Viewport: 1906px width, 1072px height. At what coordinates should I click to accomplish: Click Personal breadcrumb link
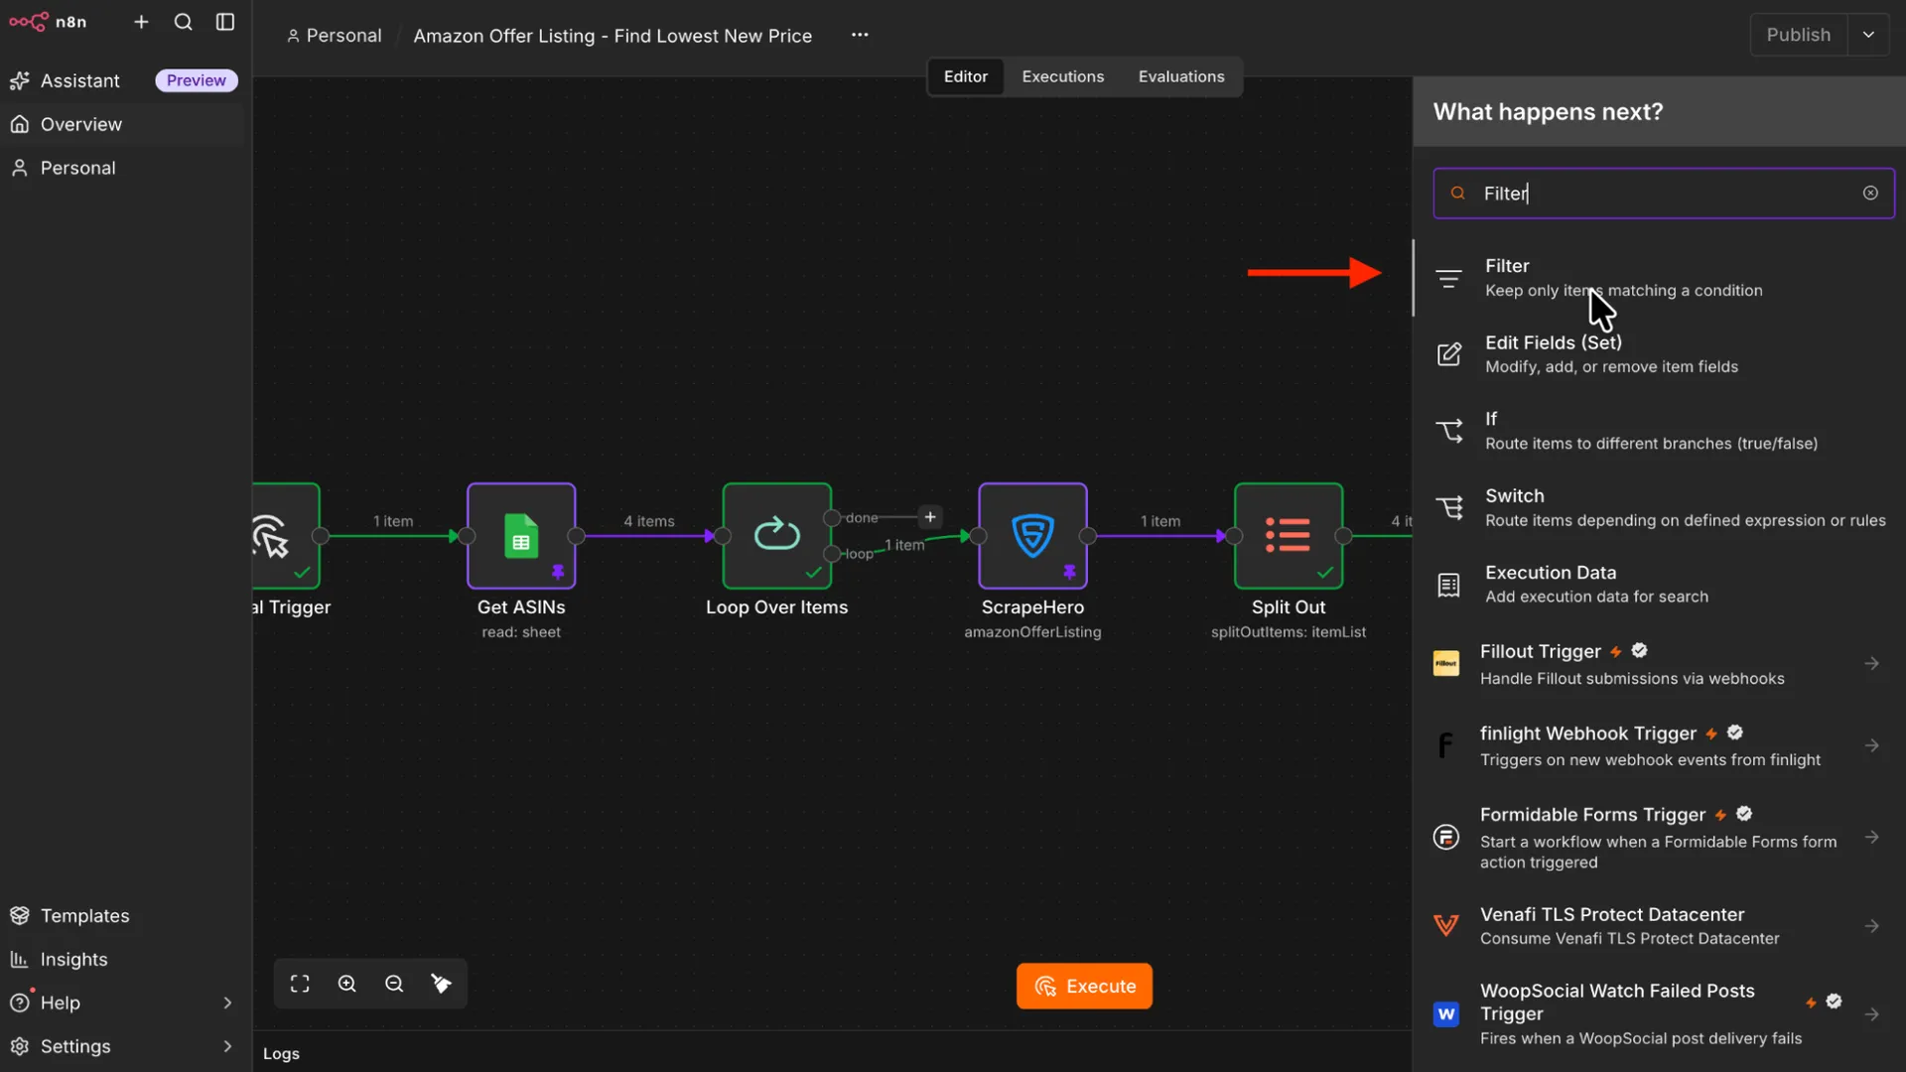pos(334,36)
